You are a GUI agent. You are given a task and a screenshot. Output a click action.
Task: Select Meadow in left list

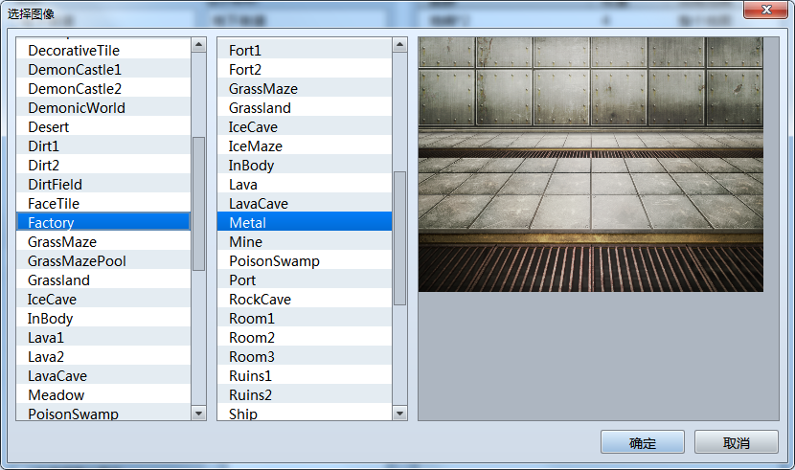103,395
